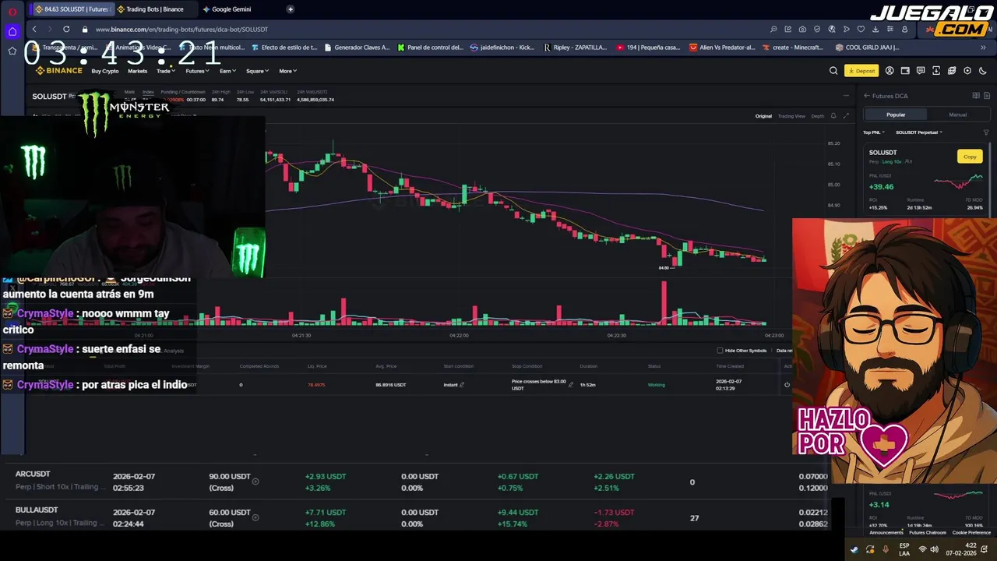Click the yellow Deposit button
The height and width of the screenshot is (561, 997).
click(x=861, y=71)
